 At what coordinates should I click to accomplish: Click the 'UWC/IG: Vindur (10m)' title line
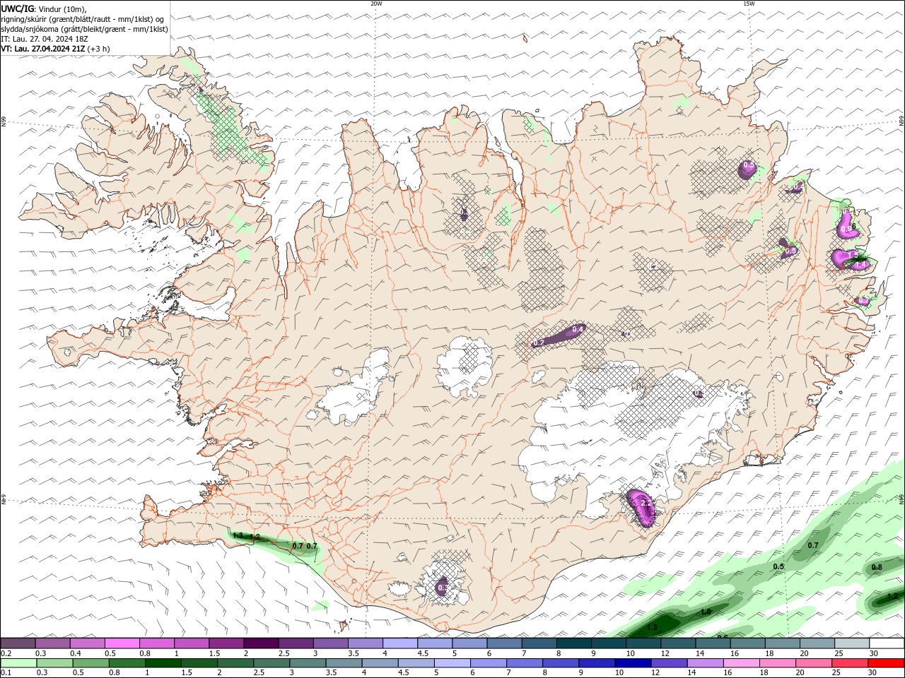(44, 8)
